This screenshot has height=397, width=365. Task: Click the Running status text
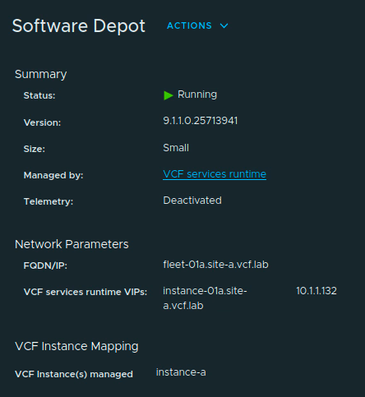(x=197, y=95)
